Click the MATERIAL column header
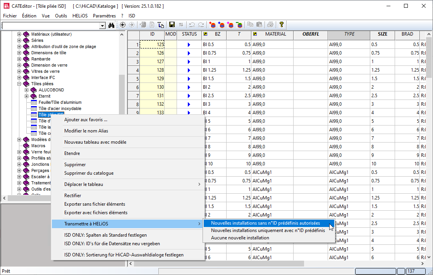Screen dimensions: 433x275 coord(275,34)
